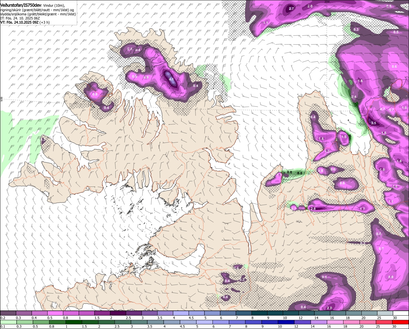Click the 20W longitude label

[x=327, y=2]
